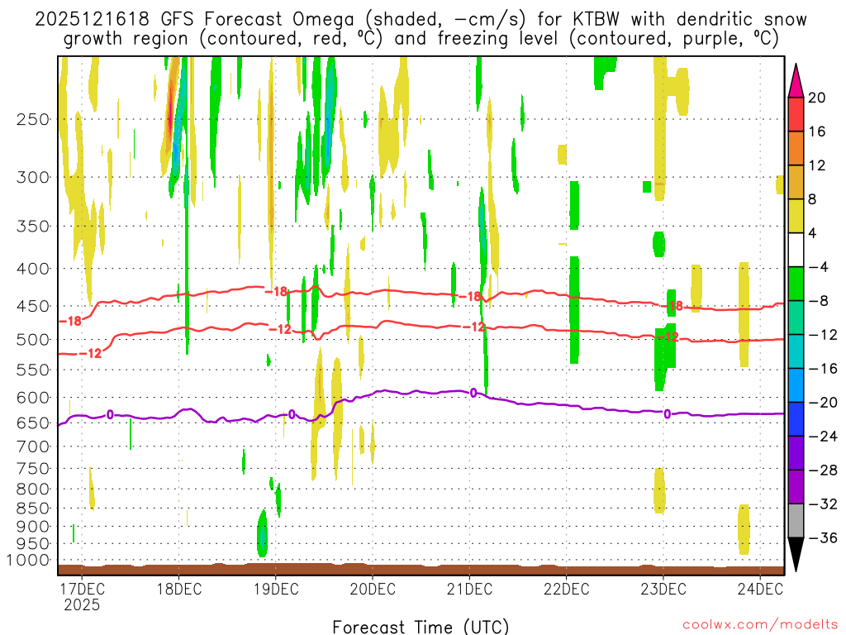The image size is (846, 635).
Task: Click the -18 contour label near 17DEC
Action: point(71,321)
